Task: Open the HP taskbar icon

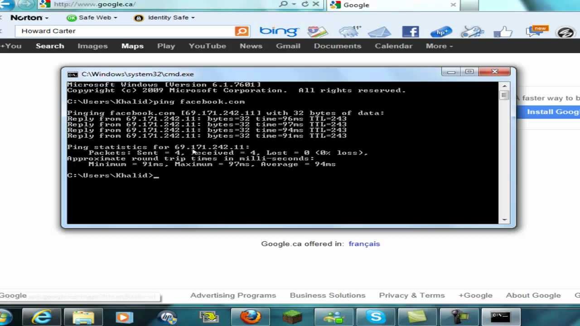Action: tap(167, 316)
